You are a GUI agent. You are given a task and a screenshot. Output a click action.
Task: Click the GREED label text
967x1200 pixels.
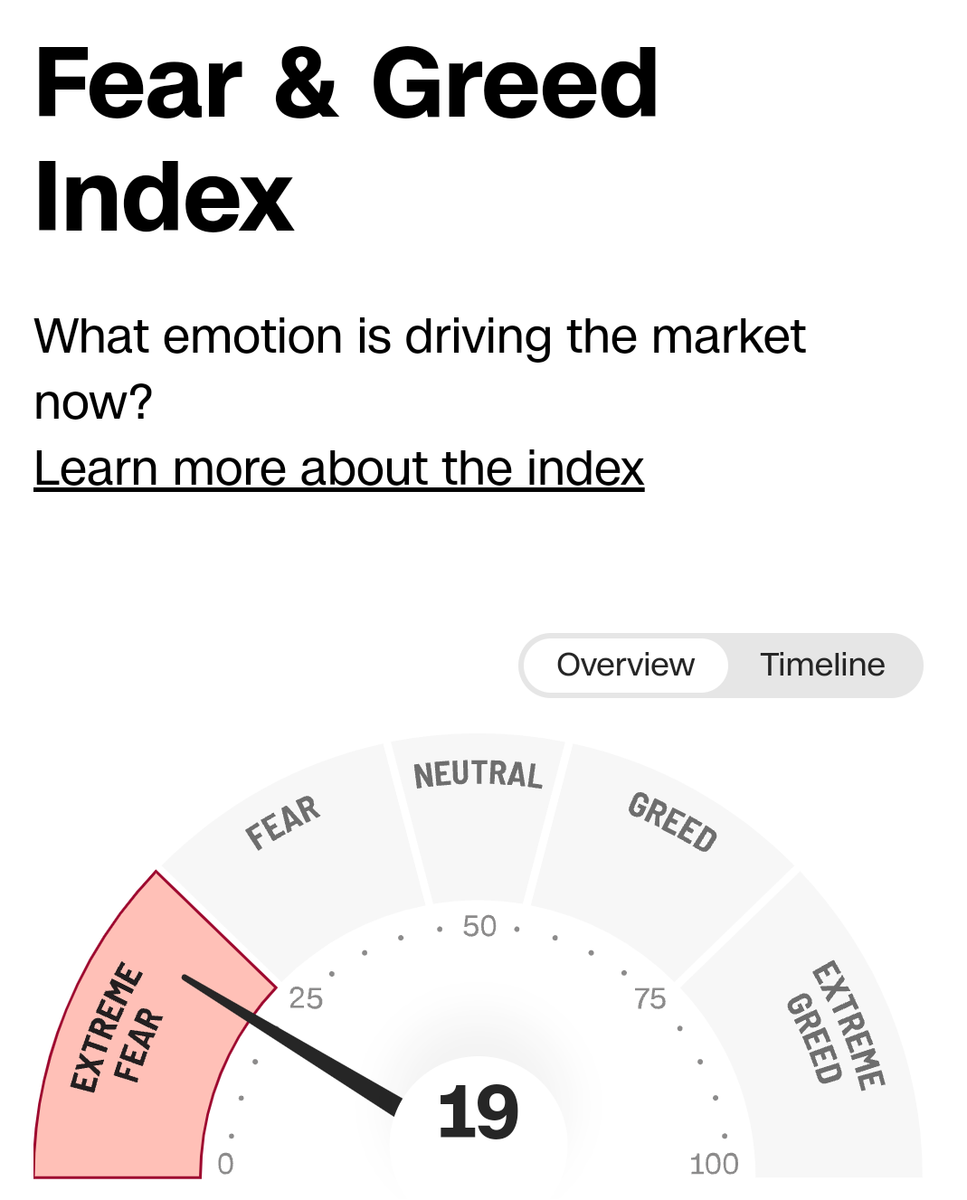click(x=672, y=822)
